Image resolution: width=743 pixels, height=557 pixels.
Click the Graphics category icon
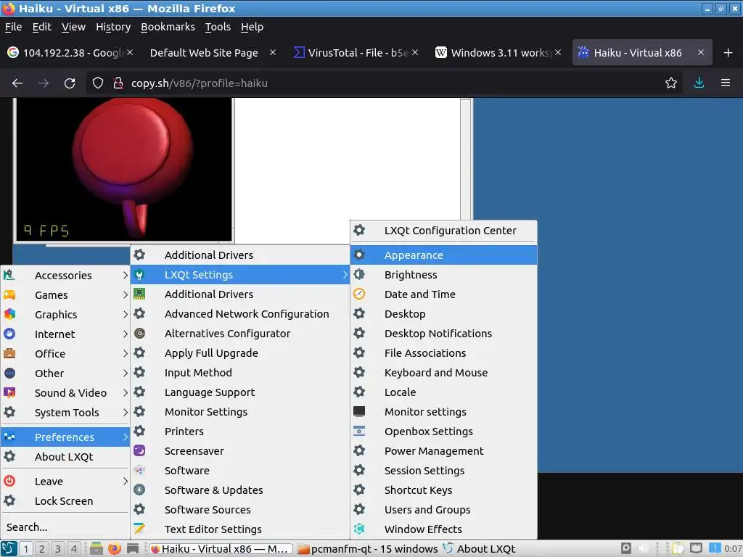pyautogui.click(x=9, y=314)
